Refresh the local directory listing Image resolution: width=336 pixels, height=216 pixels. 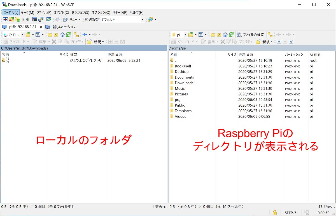point(68,35)
